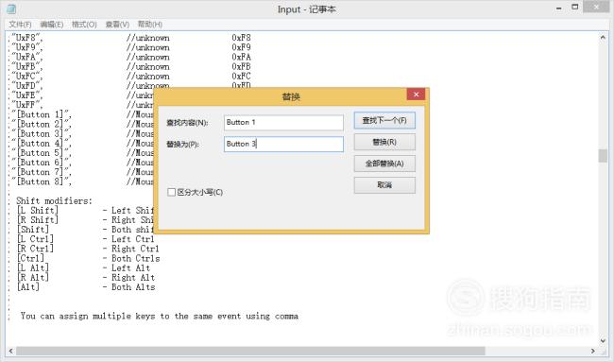Click the "[Button 6]" text line

coord(42,163)
